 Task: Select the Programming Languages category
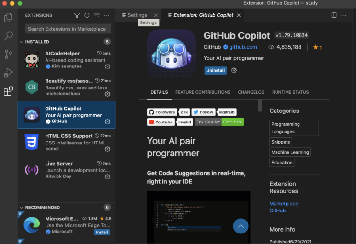coord(294,128)
